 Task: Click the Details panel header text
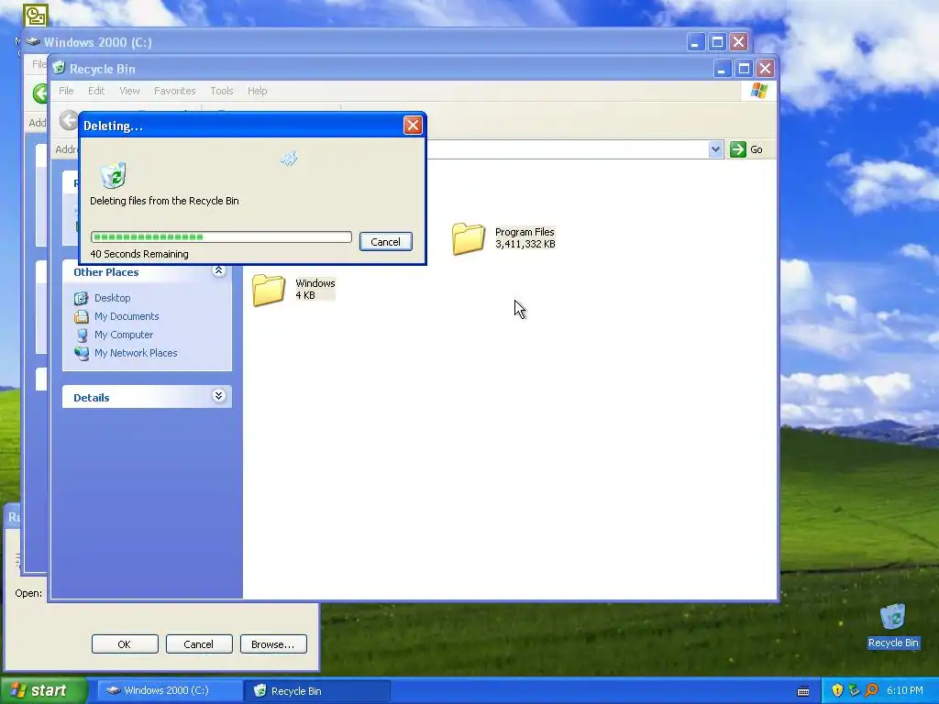(91, 398)
